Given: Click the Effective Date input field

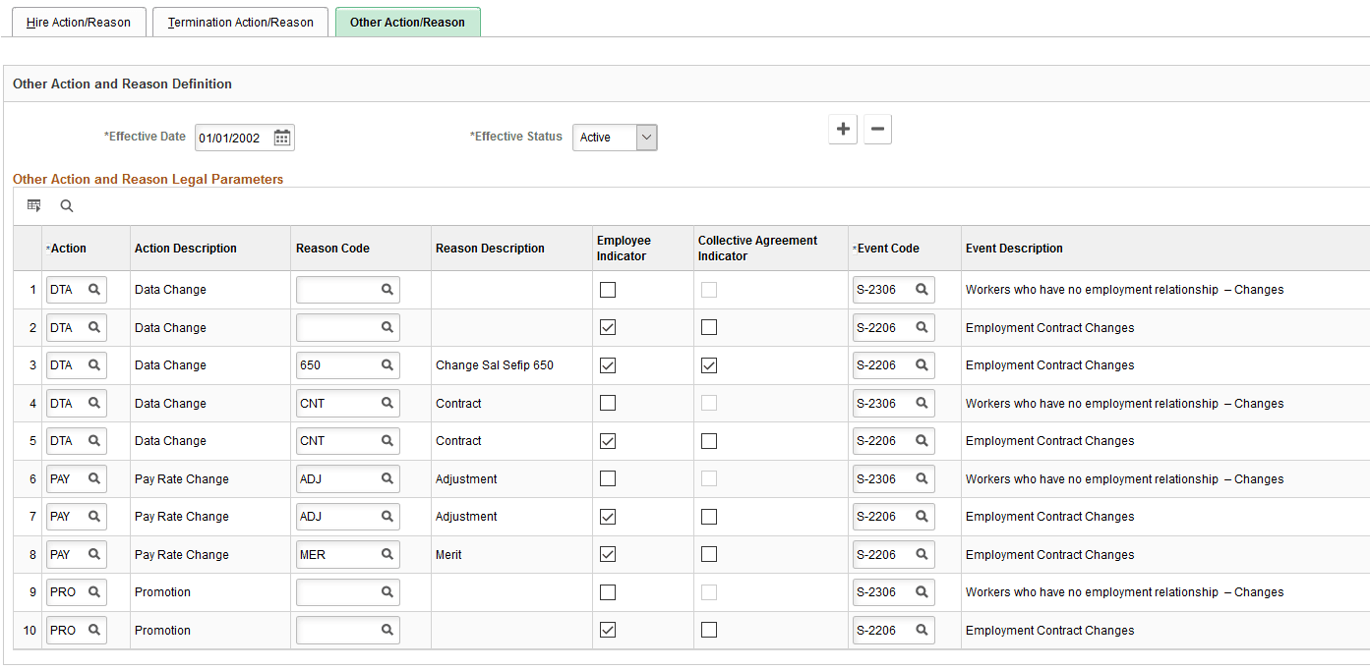Looking at the screenshot, I should (x=232, y=138).
